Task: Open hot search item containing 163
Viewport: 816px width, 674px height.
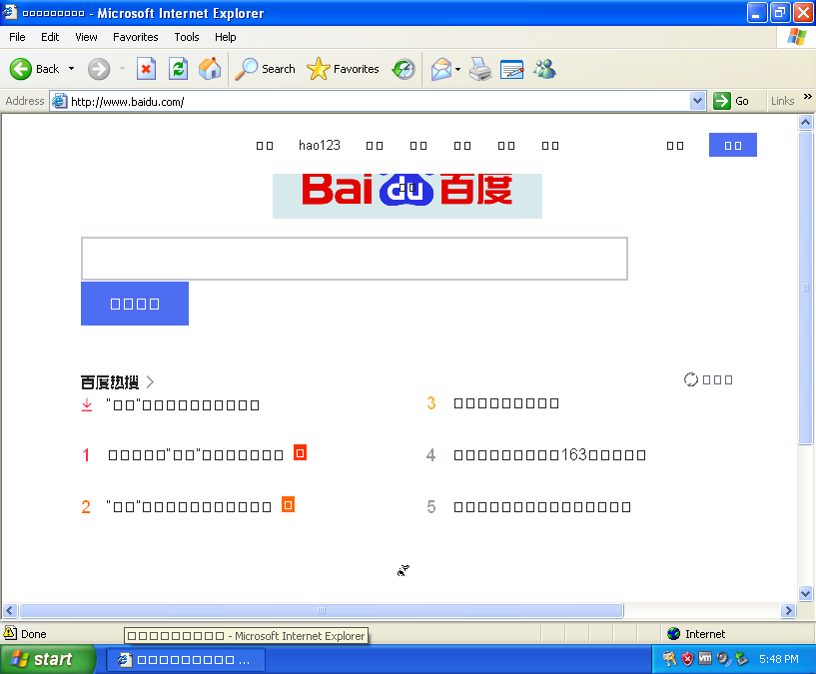Action: click(549, 455)
